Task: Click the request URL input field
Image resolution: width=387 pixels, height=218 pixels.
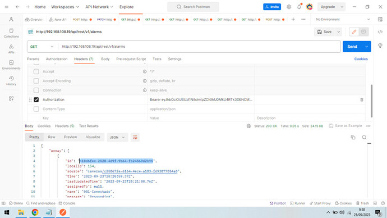Action: point(200,47)
